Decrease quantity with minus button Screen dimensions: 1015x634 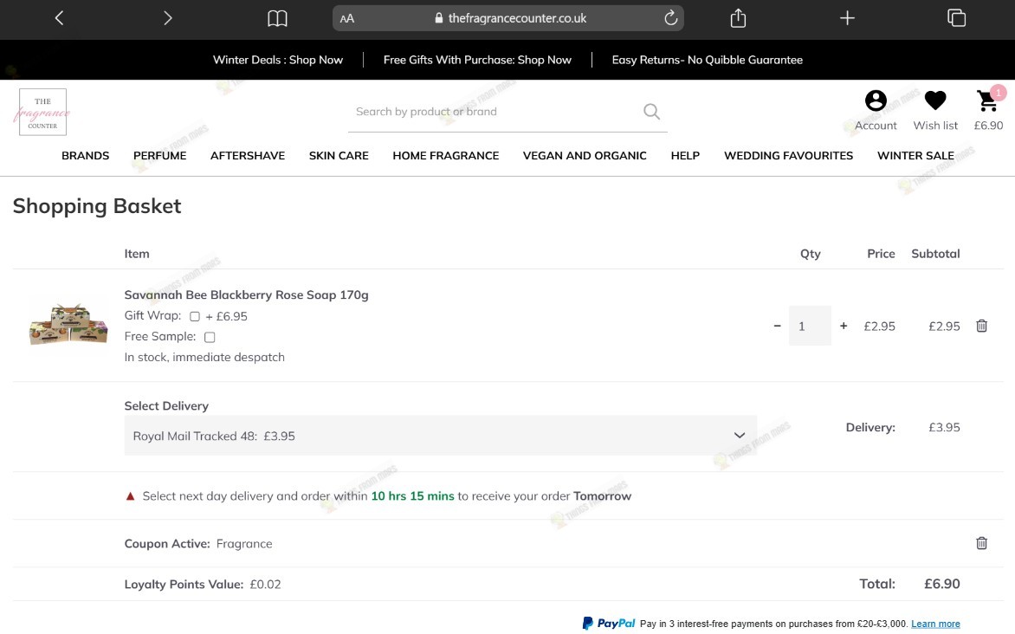click(x=777, y=326)
